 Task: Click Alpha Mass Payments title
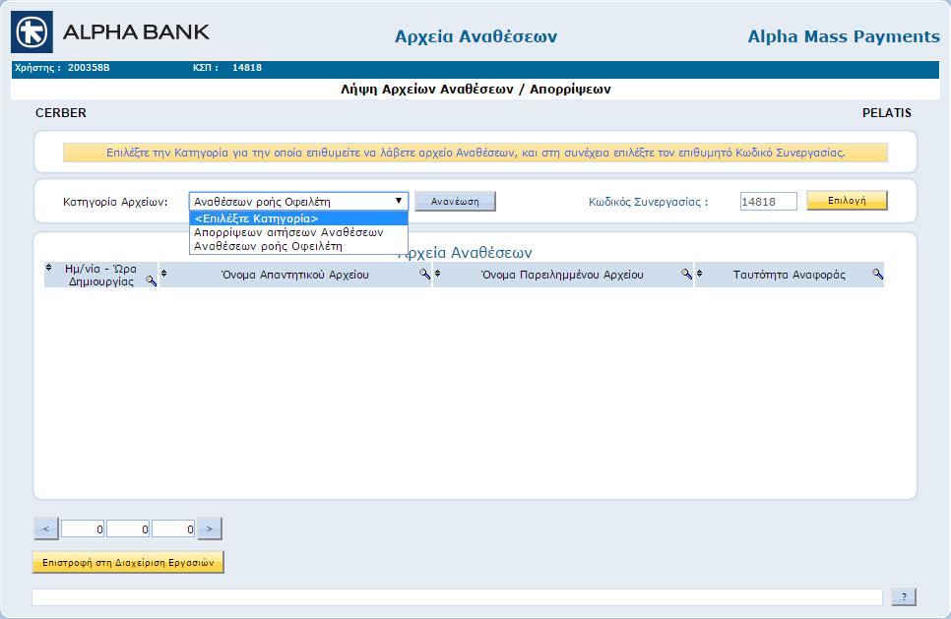click(844, 36)
